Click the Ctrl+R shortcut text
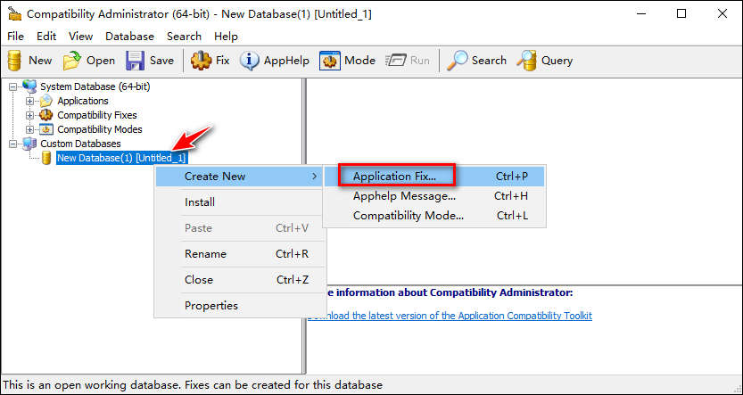743x395 pixels. (293, 254)
